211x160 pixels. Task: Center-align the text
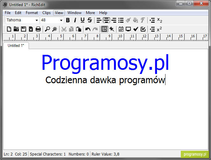[x=106, y=20]
